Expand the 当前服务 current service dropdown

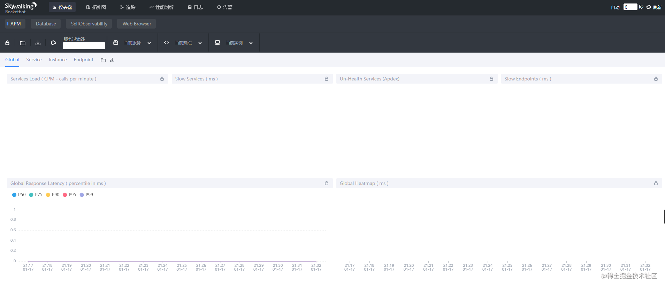132,43
